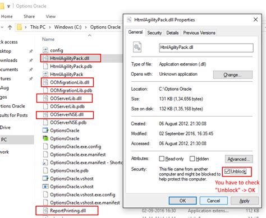Click the OOServerNSE.pdb file icon
Screen dimensions: 266x218
click(x=45, y=123)
